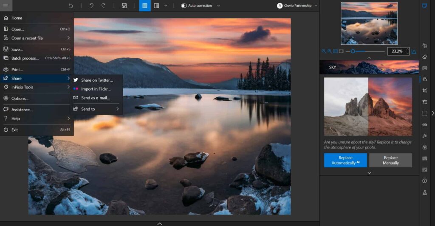
Task: Share on Twitter from submenu
Action: pyautogui.click(x=96, y=80)
